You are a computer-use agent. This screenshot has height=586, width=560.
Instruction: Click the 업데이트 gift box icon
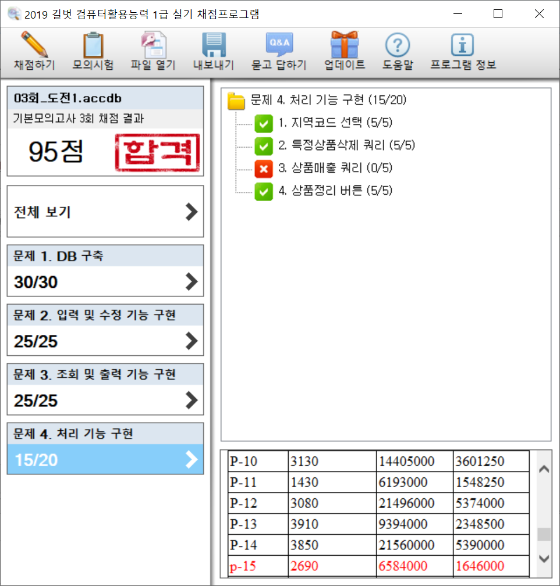pos(345,45)
